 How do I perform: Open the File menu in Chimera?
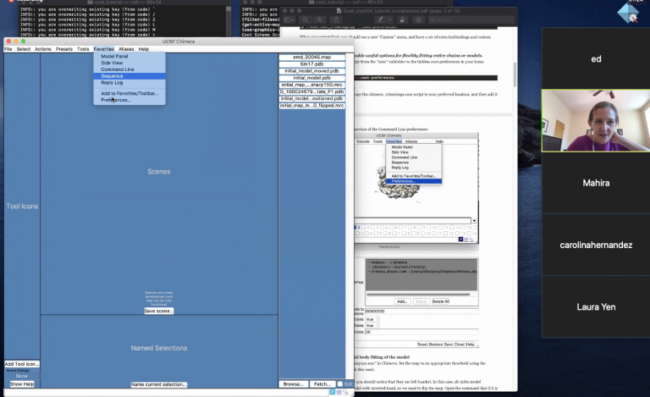click(8, 49)
